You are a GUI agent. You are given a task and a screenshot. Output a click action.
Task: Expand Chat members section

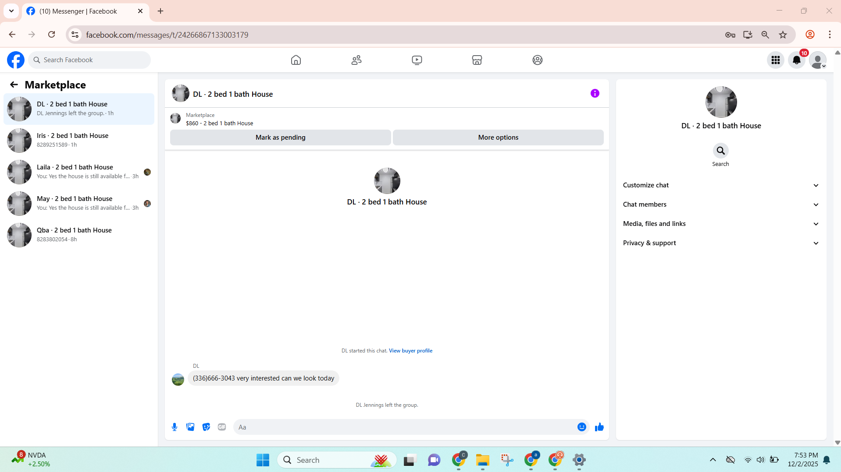point(721,204)
